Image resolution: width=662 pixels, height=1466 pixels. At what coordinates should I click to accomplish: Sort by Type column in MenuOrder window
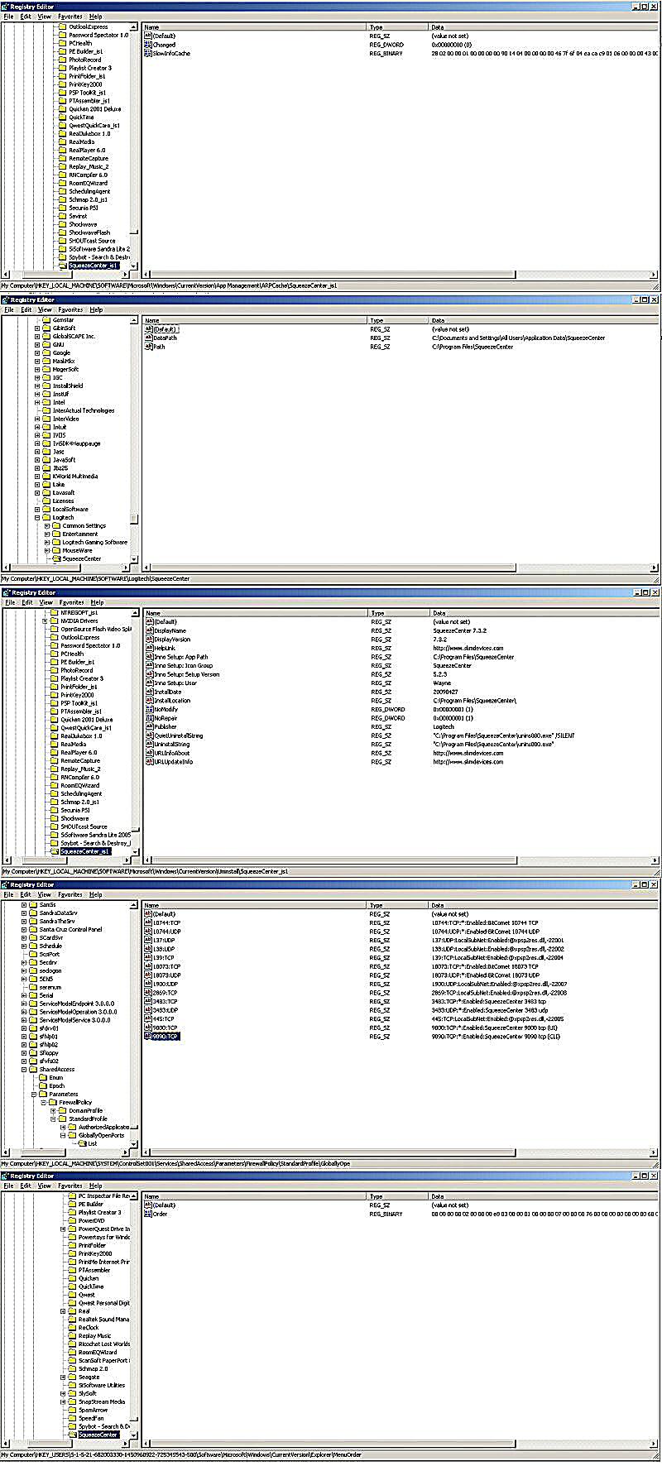399,1196
